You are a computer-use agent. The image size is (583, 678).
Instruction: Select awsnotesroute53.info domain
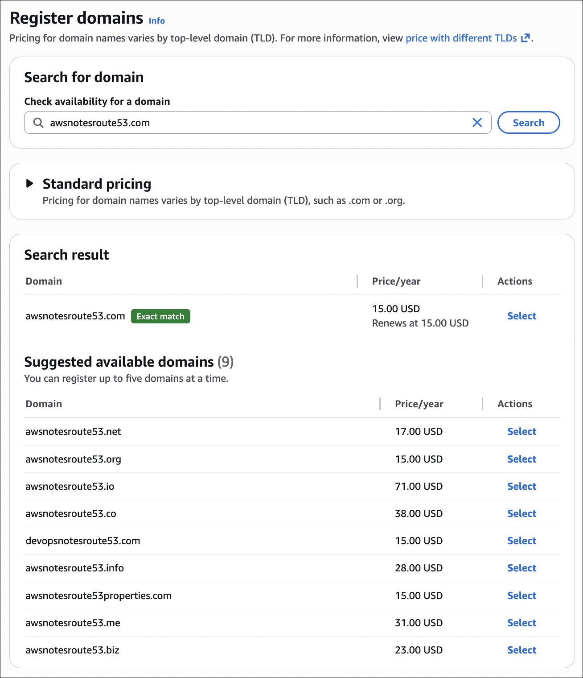click(x=521, y=568)
